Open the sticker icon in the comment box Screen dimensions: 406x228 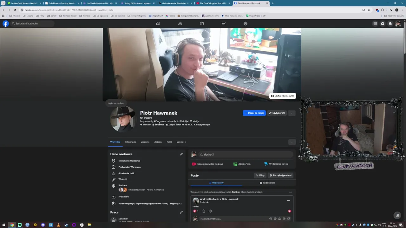point(288,218)
